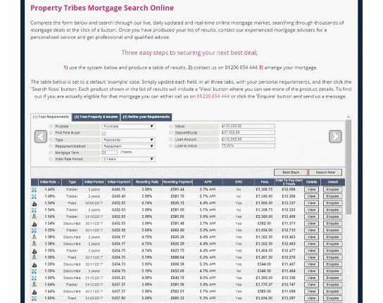Screen dimensions: 383x303
Task: Click the £446.76 initial payment cell
Action: click(x=119, y=190)
